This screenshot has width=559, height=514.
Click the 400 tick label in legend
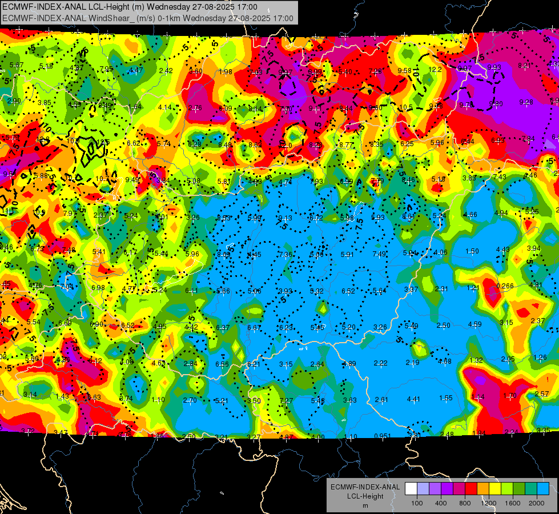441,503
